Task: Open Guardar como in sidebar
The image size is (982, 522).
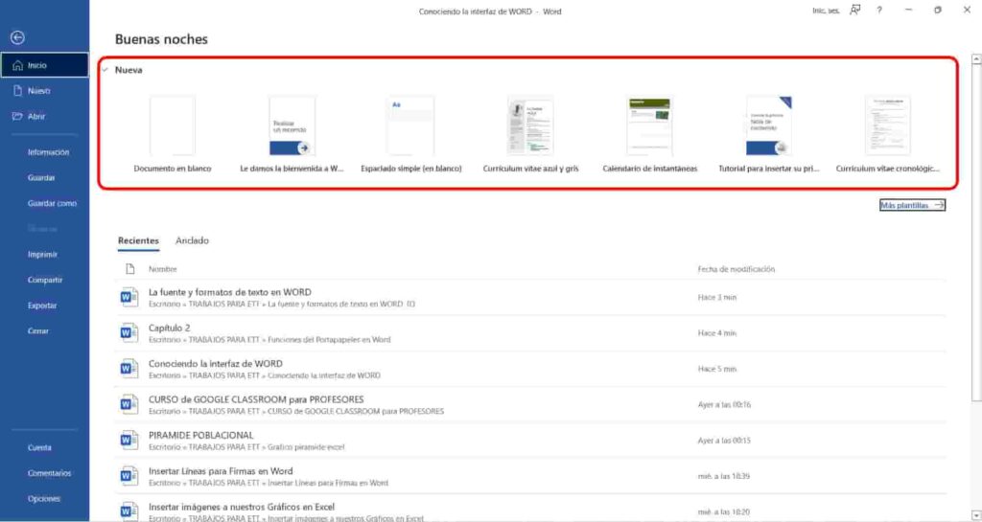Action: [x=52, y=204]
